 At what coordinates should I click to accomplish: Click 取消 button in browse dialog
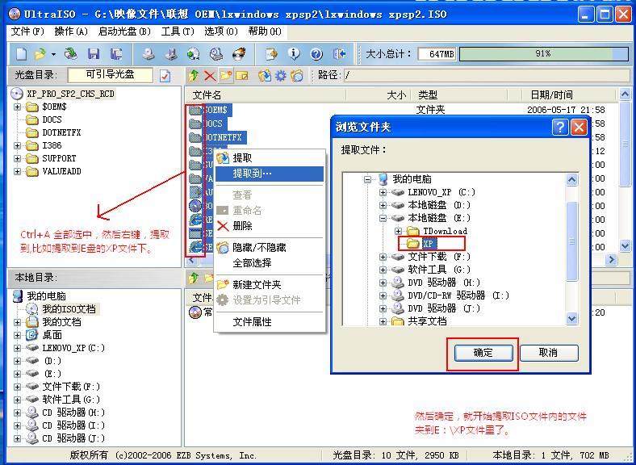548,353
